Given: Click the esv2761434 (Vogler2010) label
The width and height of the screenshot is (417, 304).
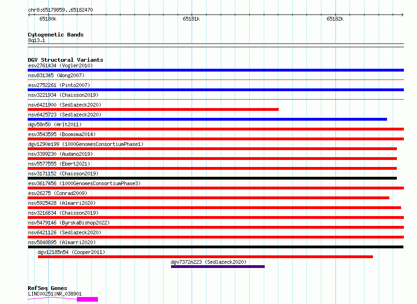Looking at the screenshot, I should point(60,65).
